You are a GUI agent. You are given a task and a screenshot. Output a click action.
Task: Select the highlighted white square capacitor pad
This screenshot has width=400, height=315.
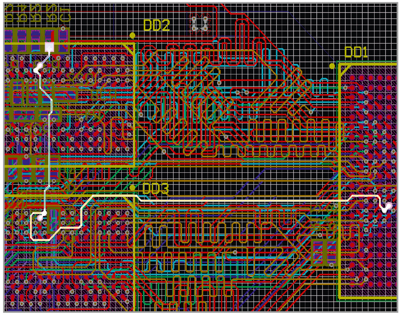point(49,47)
